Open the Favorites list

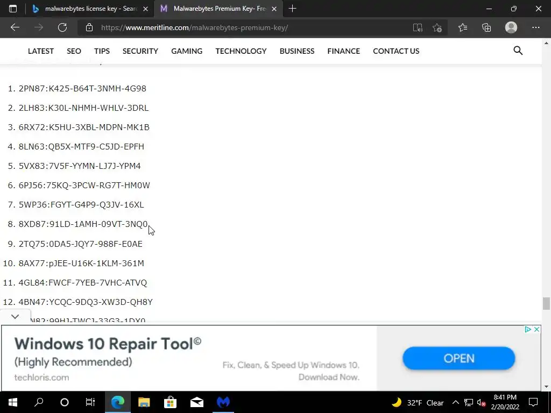pos(463,27)
